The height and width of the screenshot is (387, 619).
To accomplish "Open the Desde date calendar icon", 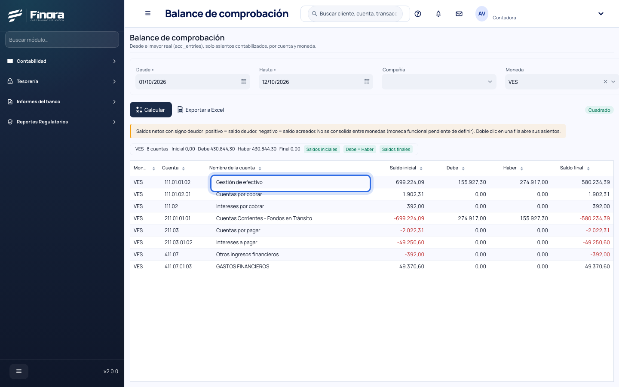I will coord(244,82).
